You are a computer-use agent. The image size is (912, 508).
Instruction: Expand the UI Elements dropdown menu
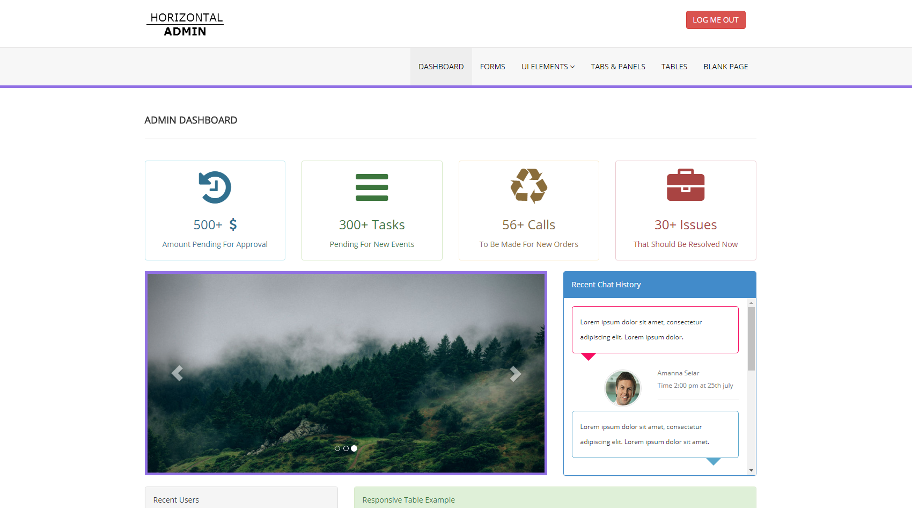pyautogui.click(x=548, y=67)
